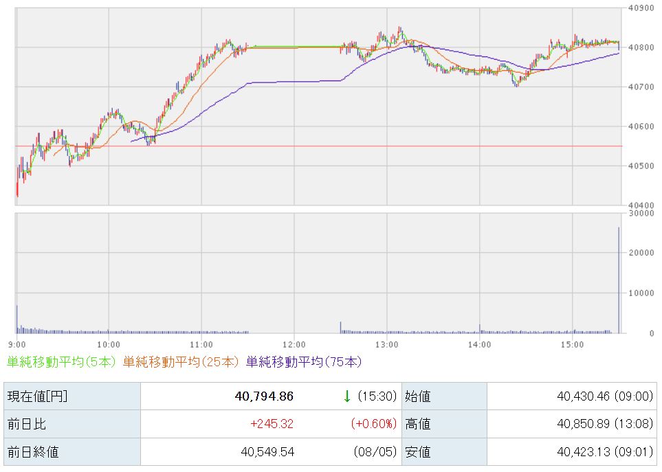Click the current price value 40,794.86

(x=264, y=396)
